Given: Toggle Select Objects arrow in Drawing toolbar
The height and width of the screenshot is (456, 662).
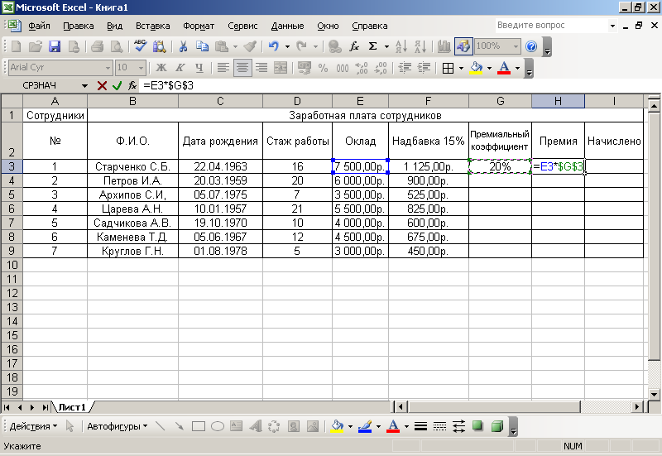Looking at the screenshot, I should click(x=70, y=426).
